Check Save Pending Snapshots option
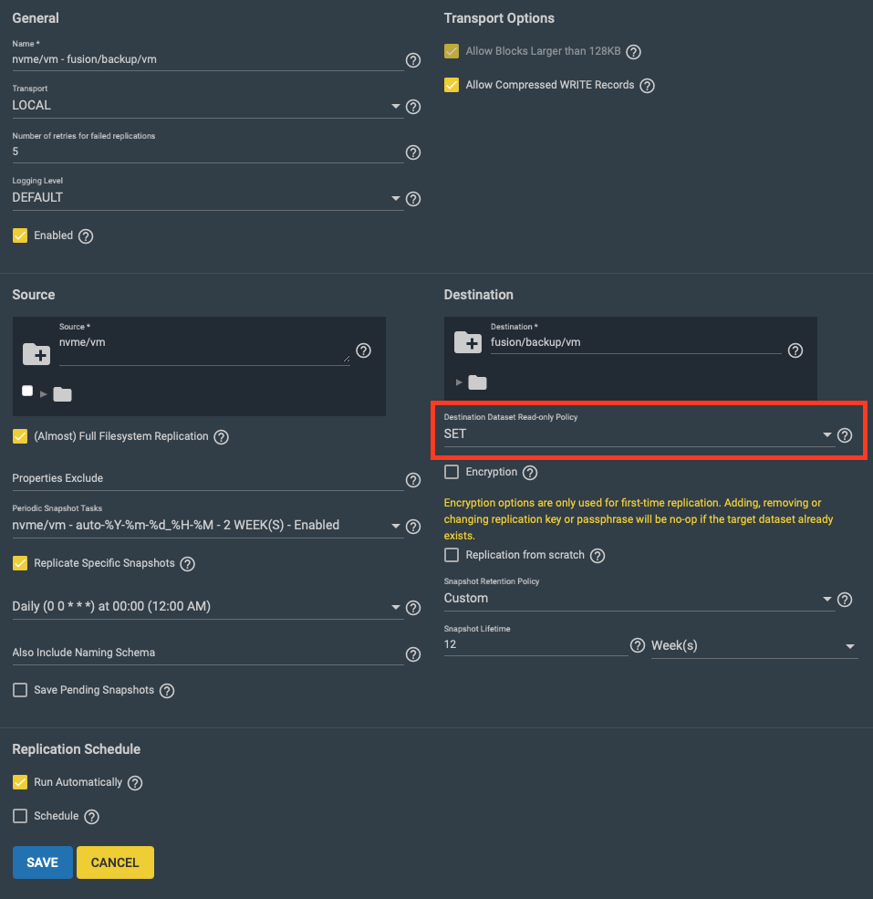 coord(20,690)
